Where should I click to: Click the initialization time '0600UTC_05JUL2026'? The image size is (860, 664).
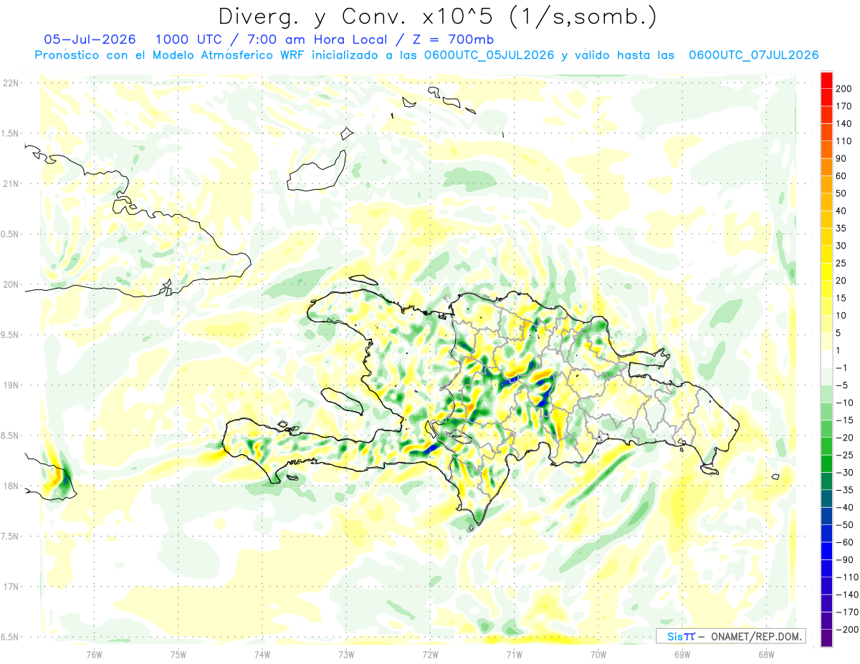click(x=489, y=55)
